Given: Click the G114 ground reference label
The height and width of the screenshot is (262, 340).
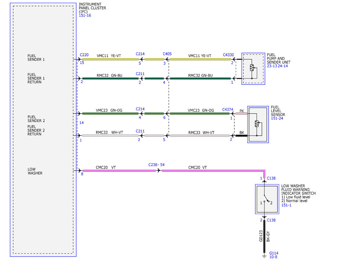Looking at the screenshot, I should click(274, 253).
